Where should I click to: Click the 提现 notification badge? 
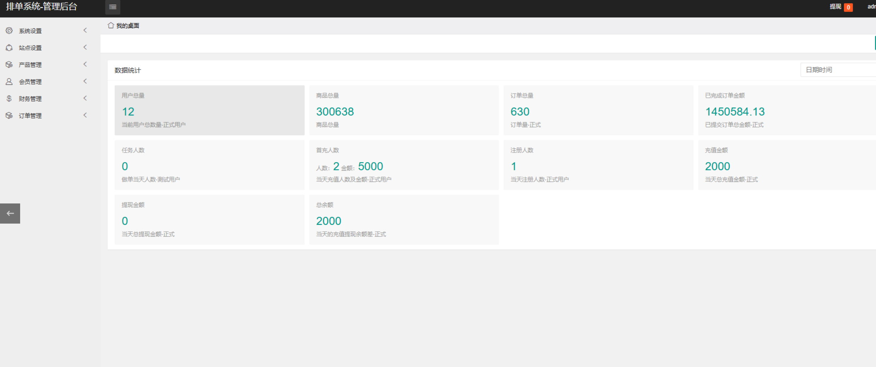click(x=848, y=7)
